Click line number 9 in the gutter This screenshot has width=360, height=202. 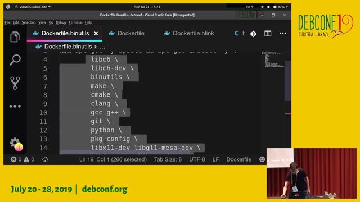point(45,104)
